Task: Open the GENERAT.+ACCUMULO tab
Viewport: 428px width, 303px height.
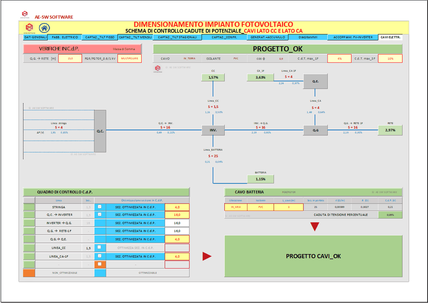Action: point(267,37)
